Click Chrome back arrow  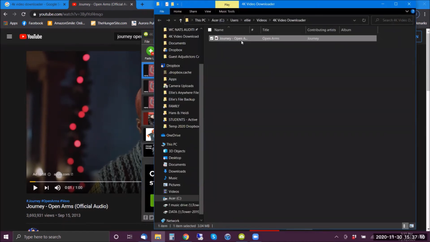[6, 14]
